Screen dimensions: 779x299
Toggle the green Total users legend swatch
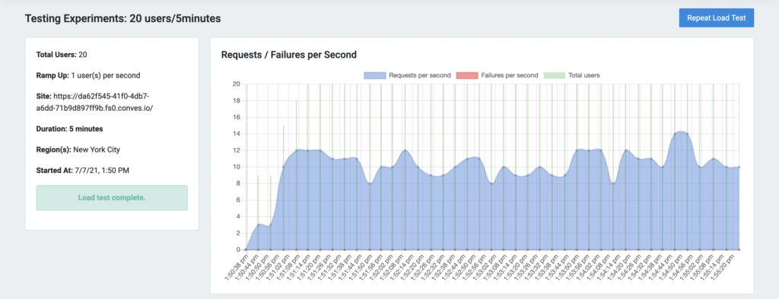pos(555,75)
